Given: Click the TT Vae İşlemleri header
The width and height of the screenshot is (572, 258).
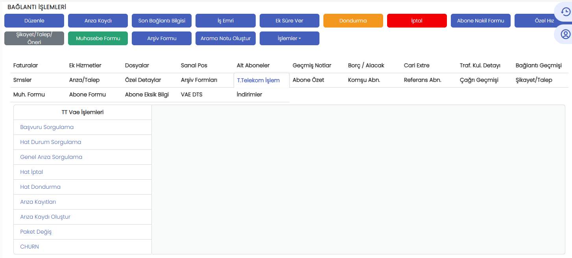Looking at the screenshot, I should pos(83,112).
